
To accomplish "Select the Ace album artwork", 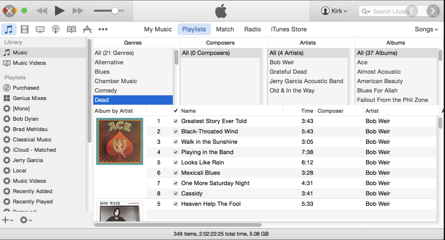I will tap(120, 141).
